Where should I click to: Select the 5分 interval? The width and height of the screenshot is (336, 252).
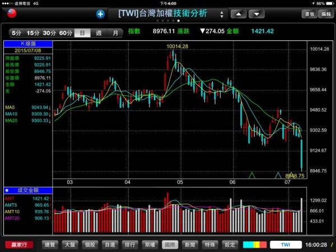[17, 33]
